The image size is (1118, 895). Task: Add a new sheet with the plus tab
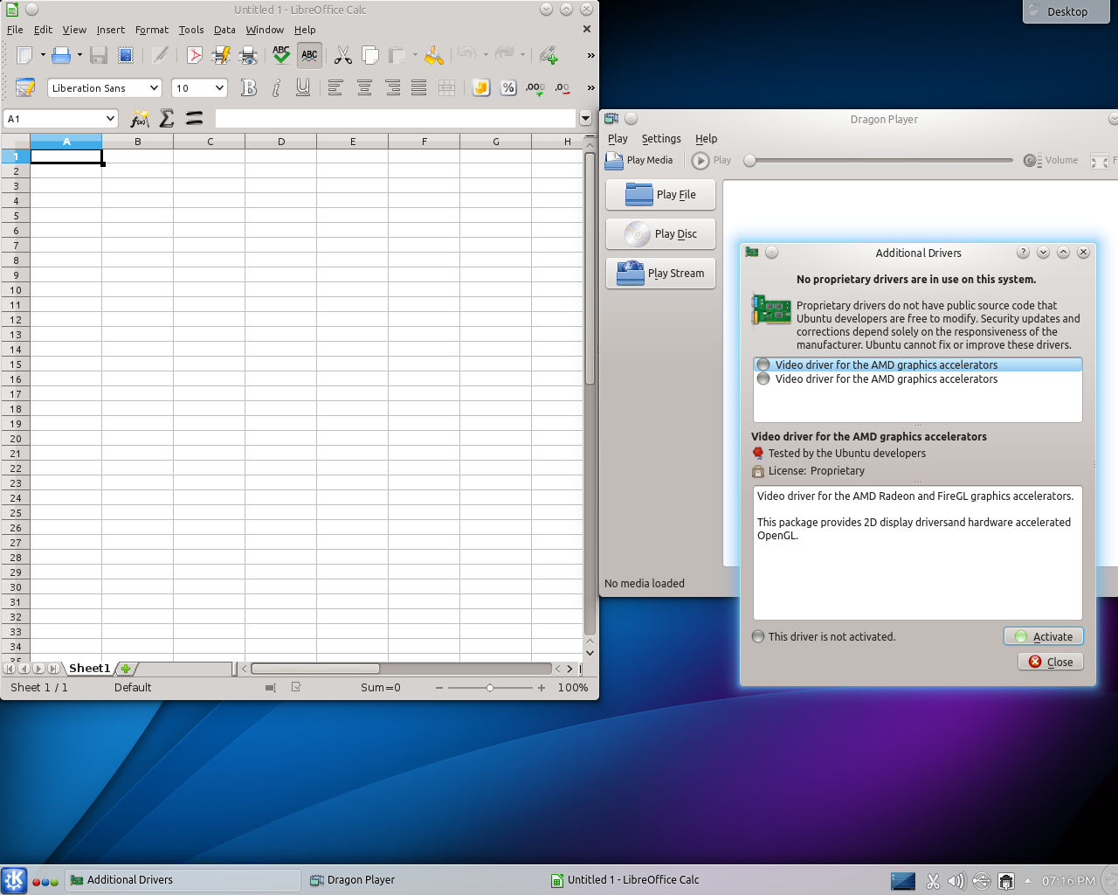click(x=126, y=669)
